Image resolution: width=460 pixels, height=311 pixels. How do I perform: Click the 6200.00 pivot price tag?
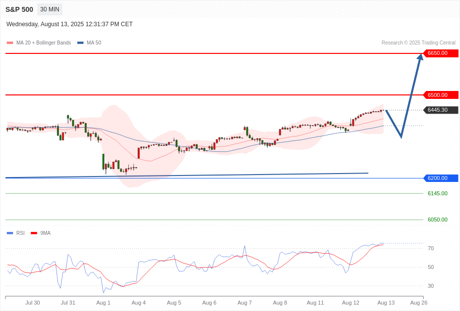pos(441,178)
